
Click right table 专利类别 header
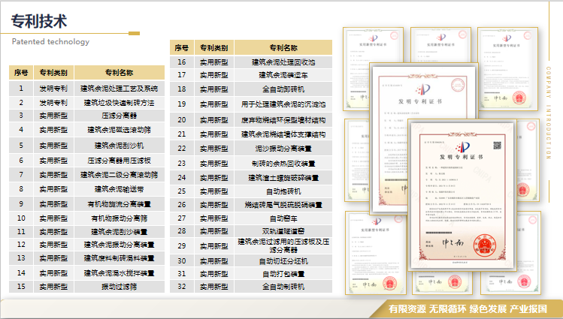click(x=214, y=48)
